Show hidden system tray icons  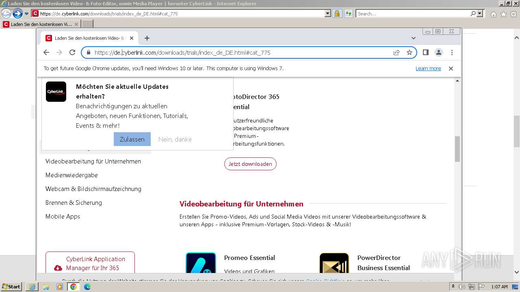453,287
